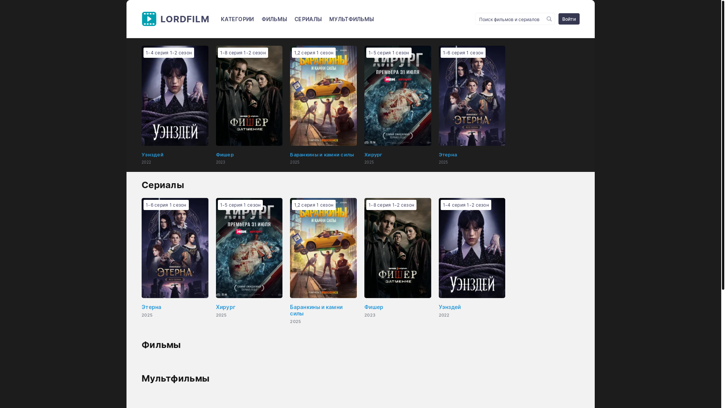Click the '1-4 серия 1-2 сезон' badge on top Уэнздей
Viewport: 725px width, 408px height.
tap(169, 53)
